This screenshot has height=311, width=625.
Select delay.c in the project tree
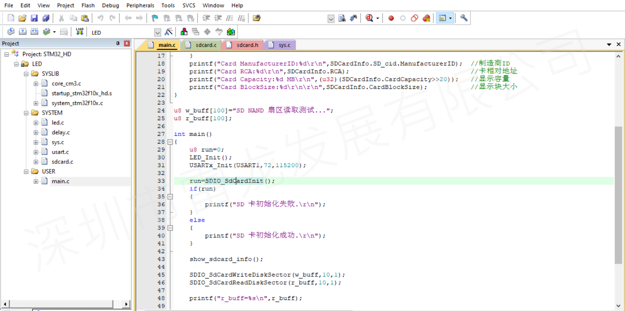(x=61, y=133)
